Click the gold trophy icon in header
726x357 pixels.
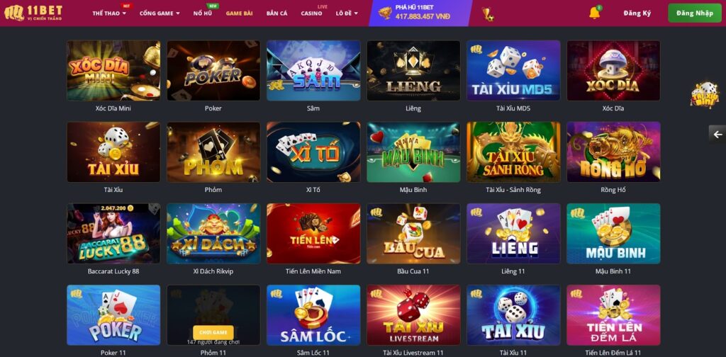[488, 14]
